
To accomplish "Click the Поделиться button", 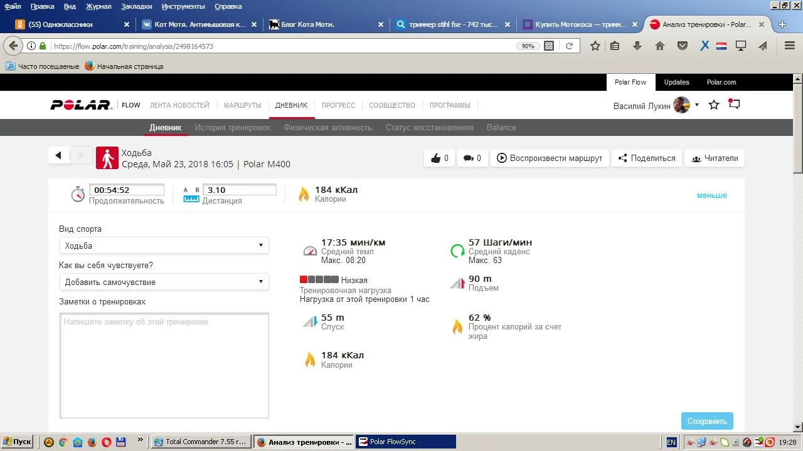I will [646, 158].
